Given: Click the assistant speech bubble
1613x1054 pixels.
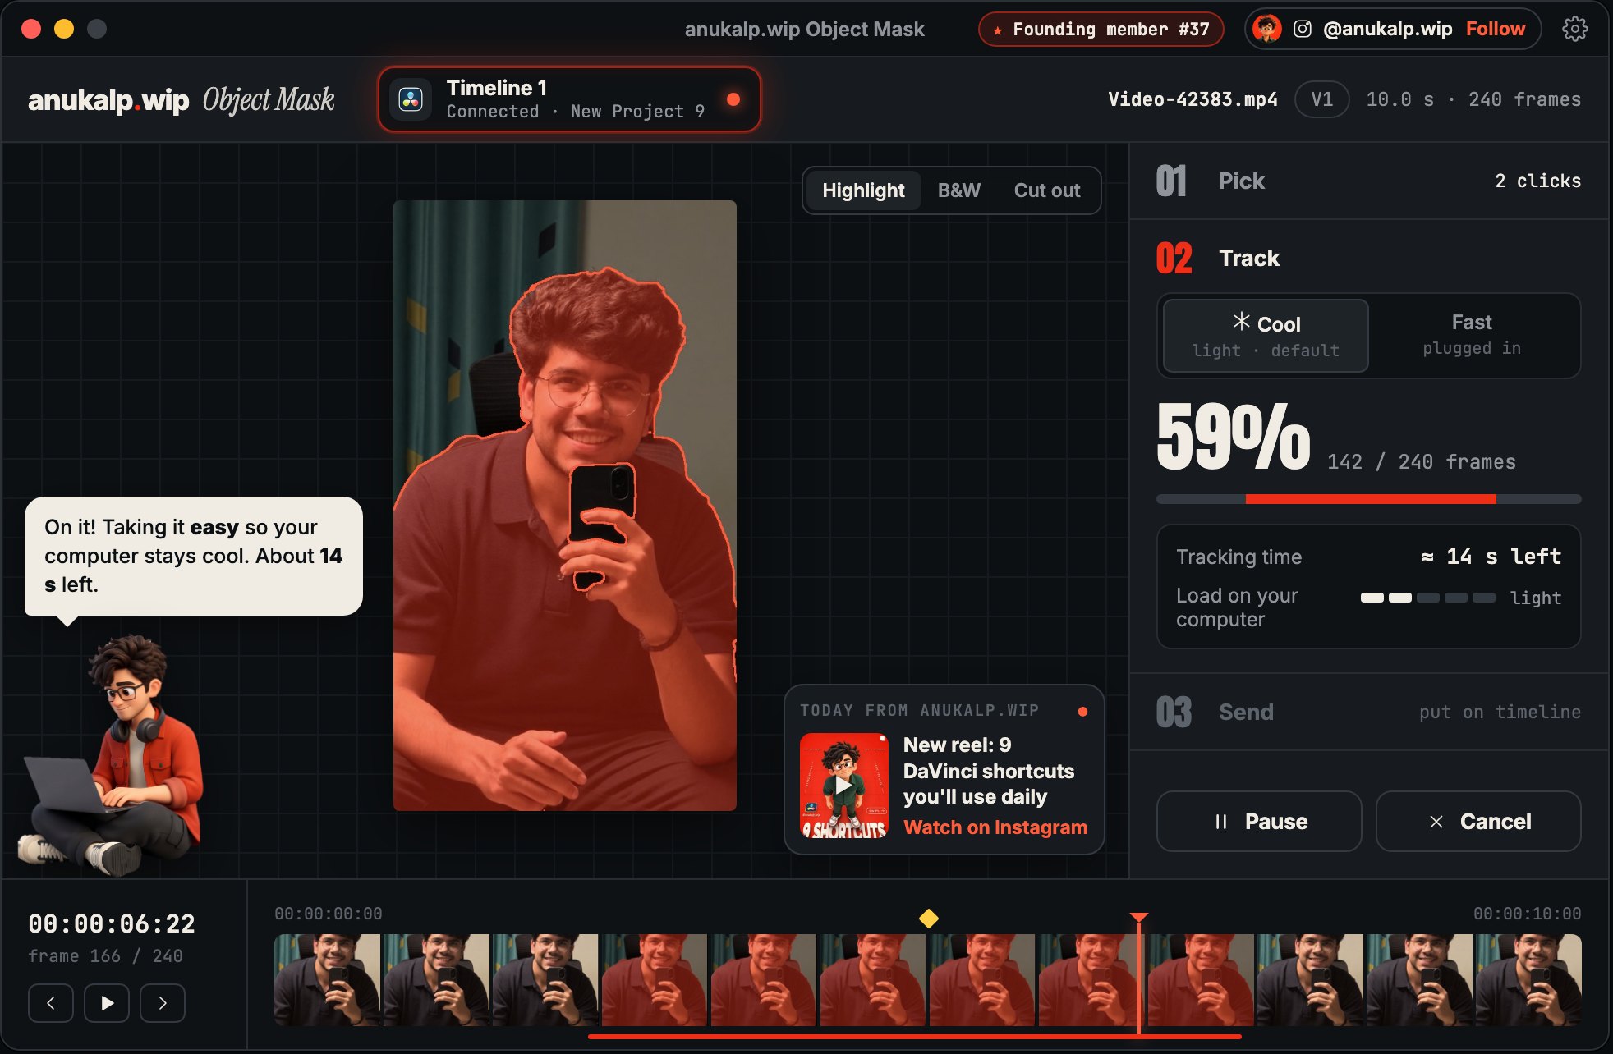Looking at the screenshot, I should [x=194, y=556].
